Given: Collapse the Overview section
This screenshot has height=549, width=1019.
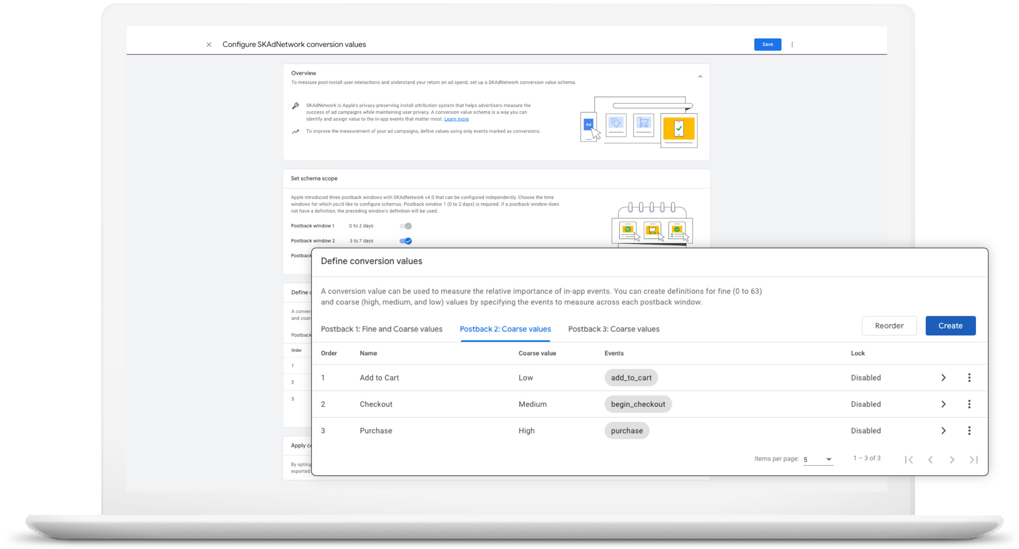Looking at the screenshot, I should coord(700,76).
